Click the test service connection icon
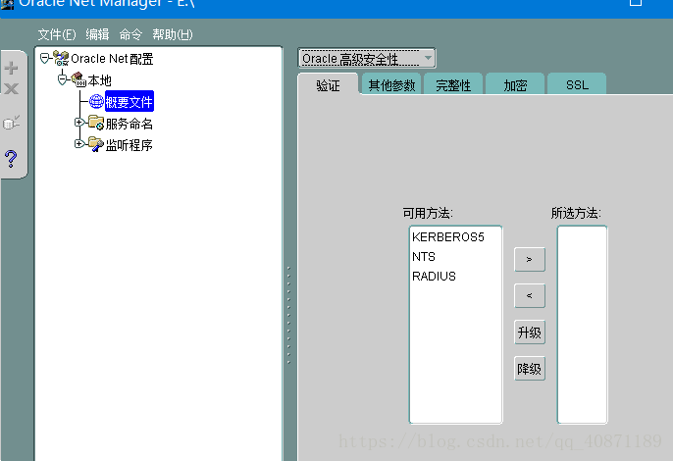673x461 pixels. [x=11, y=123]
